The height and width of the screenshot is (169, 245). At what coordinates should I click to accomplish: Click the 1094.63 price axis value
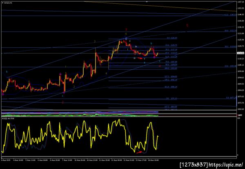tap(241, 78)
